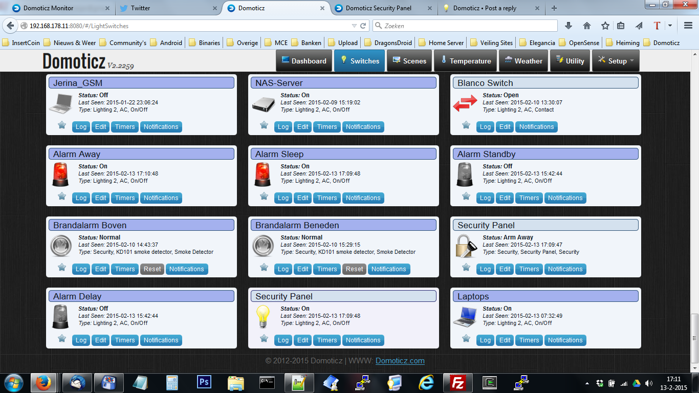Screen dimensions: 699x393
Task: Open the Weather tab
Action: pos(523,61)
